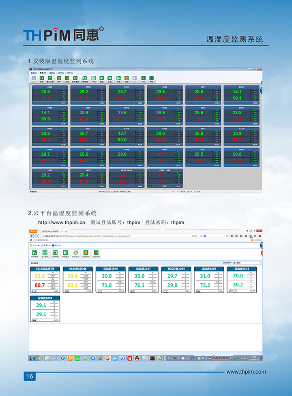Select sensor panel 0103 showing 13.7

coord(127,136)
